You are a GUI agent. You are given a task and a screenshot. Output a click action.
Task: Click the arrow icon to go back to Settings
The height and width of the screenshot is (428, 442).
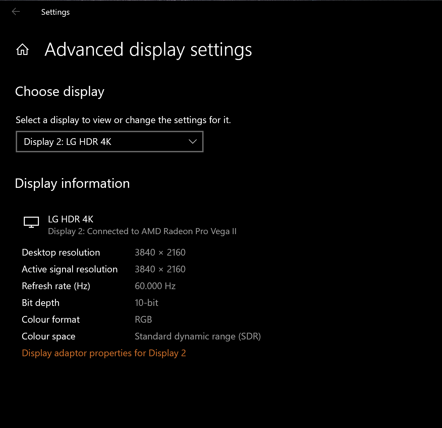[x=15, y=11]
